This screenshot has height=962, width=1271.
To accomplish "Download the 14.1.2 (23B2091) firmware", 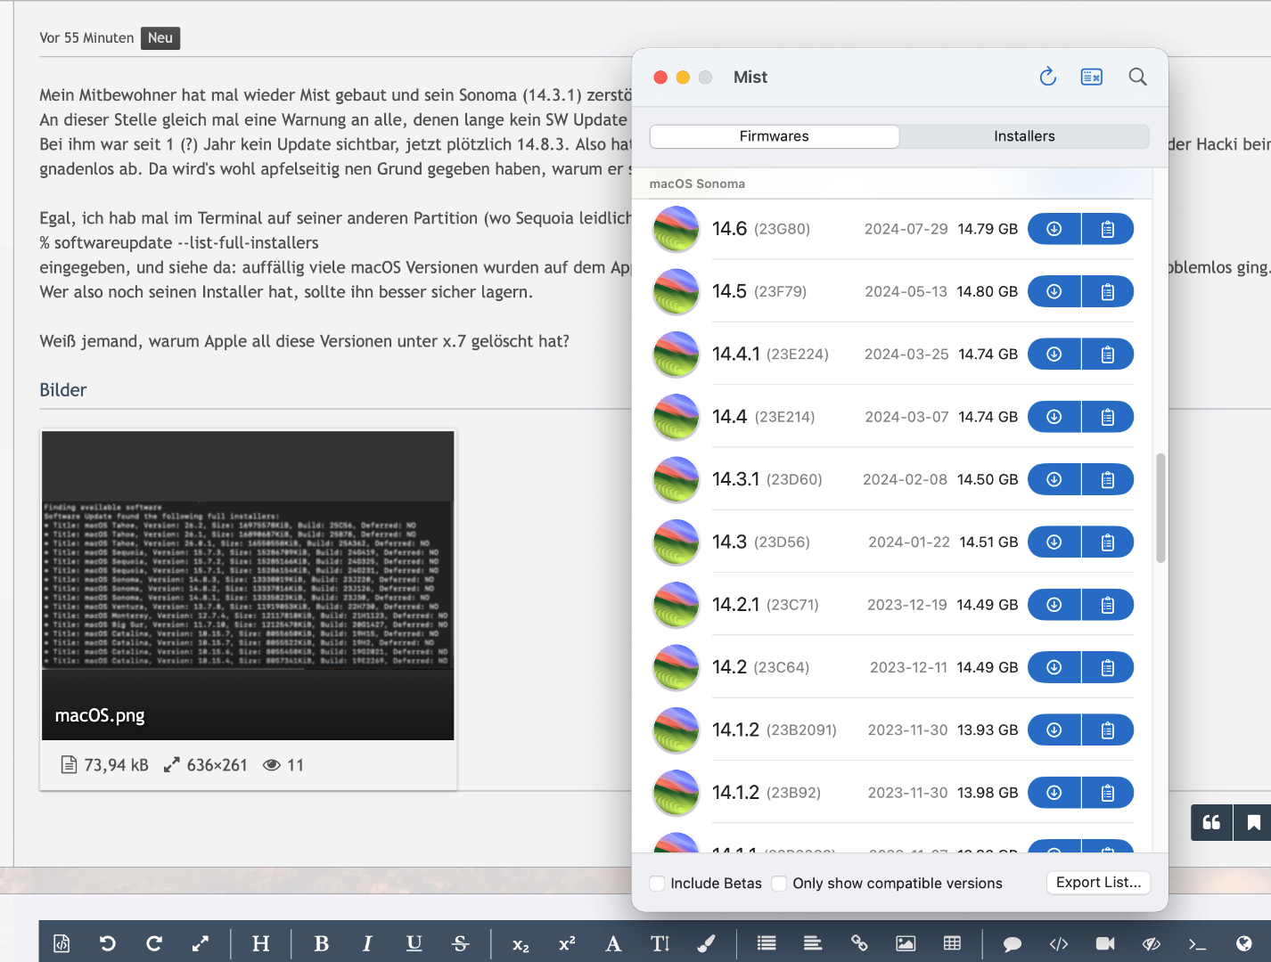I will (x=1054, y=730).
